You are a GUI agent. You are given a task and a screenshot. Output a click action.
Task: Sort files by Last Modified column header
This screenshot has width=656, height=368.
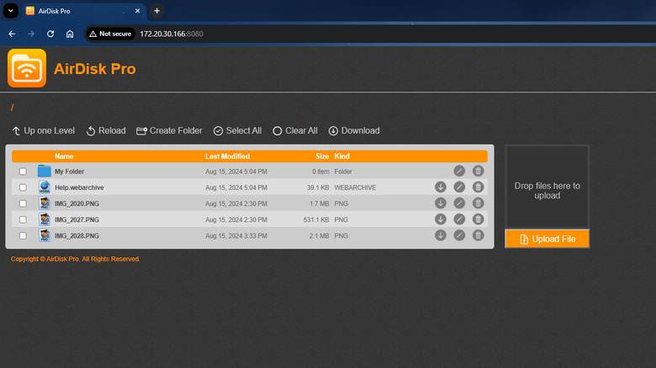coord(227,156)
